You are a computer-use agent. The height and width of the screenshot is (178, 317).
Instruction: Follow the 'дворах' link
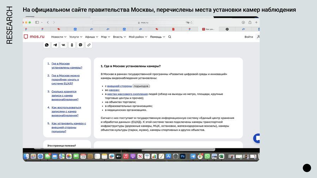(114, 90)
